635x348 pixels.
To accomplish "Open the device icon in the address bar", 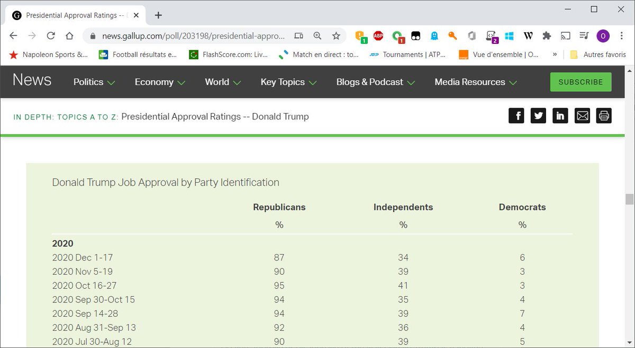I will point(299,36).
